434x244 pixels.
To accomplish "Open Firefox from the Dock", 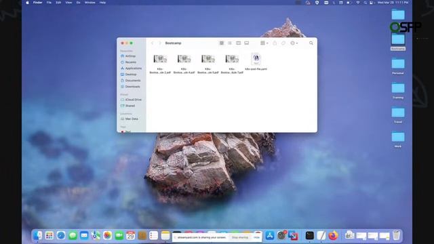I will (333, 235).
